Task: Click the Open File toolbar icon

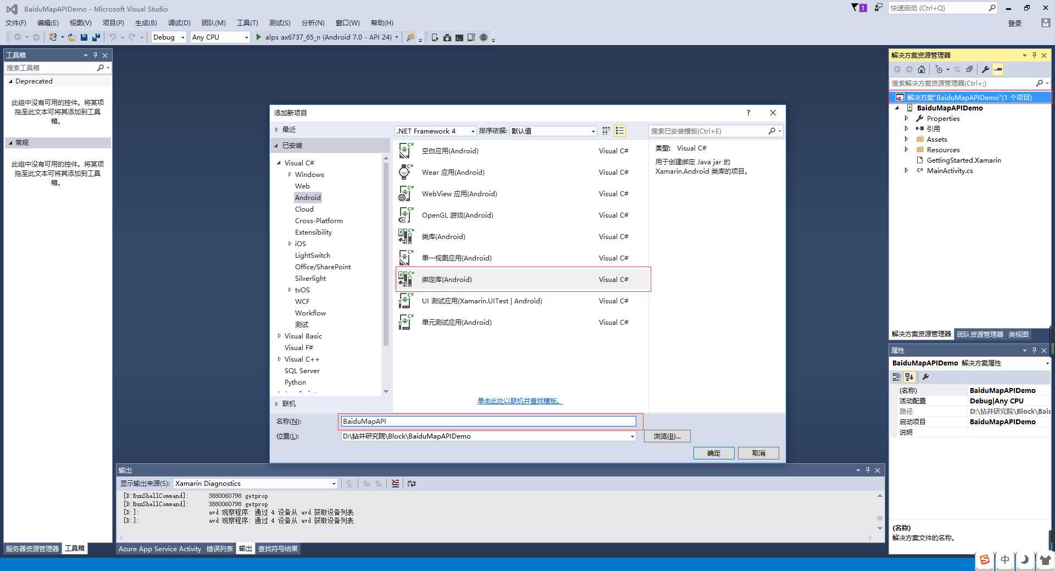Action: (72, 37)
